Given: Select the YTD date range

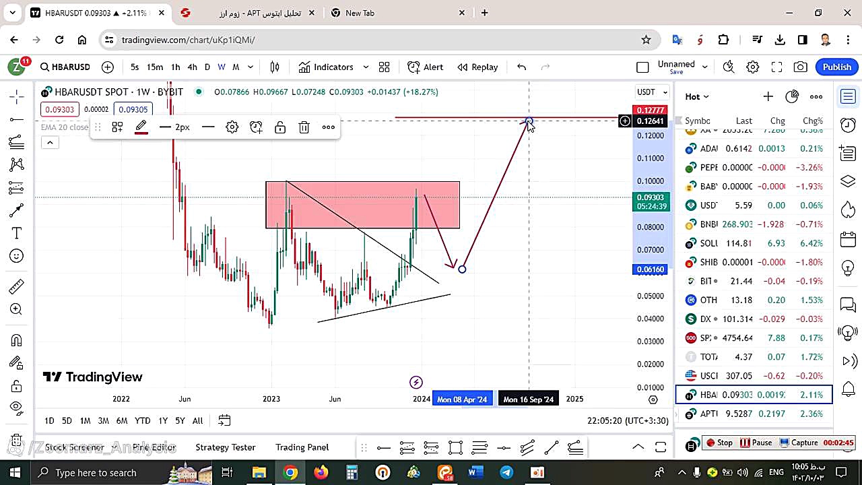Looking at the screenshot, I should (142, 420).
